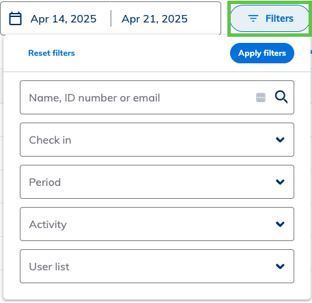Open the Check in dropdown

click(x=157, y=140)
